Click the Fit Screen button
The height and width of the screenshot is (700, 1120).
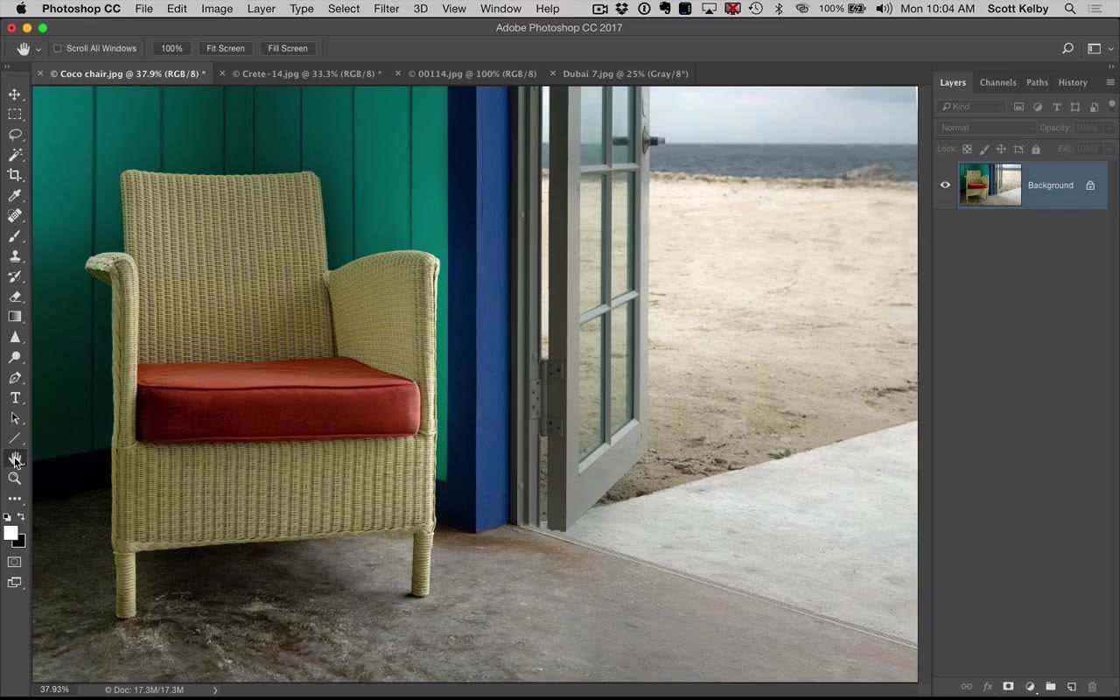click(225, 48)
